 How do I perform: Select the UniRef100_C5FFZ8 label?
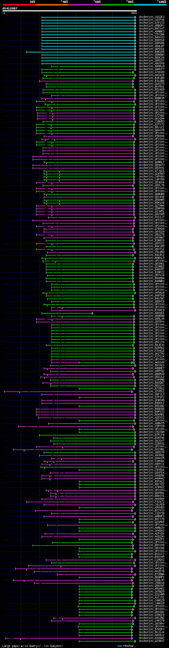pyautogui.click(x=152, y=426)
